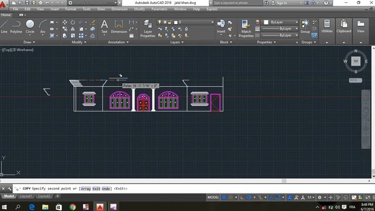Screen dimensions: 375x211
Task: Expand the Layers panel
Action: (x=177, y=42)
